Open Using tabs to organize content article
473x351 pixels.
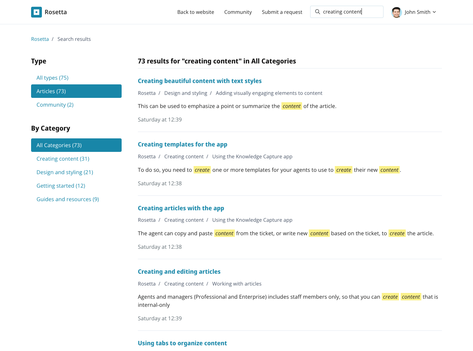pyautogui.click(x=182, y=343)
